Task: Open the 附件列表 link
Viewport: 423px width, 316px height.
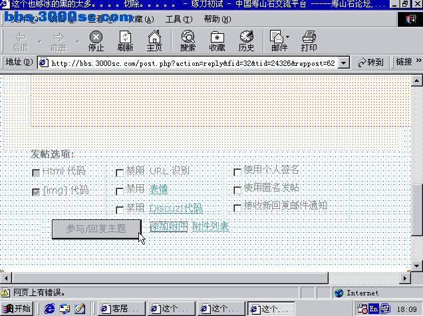Action: 210,226
